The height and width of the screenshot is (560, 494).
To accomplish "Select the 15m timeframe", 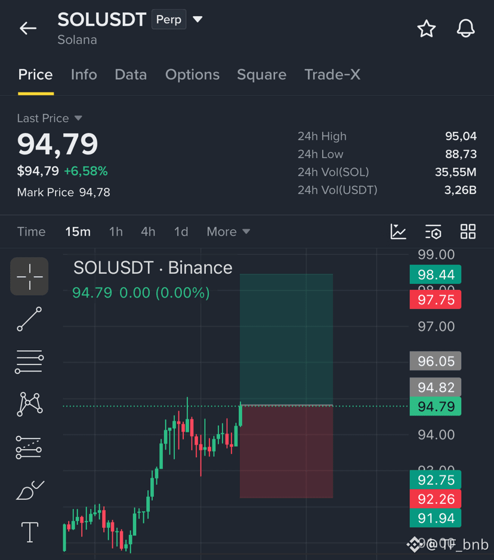I will (78, 232).
